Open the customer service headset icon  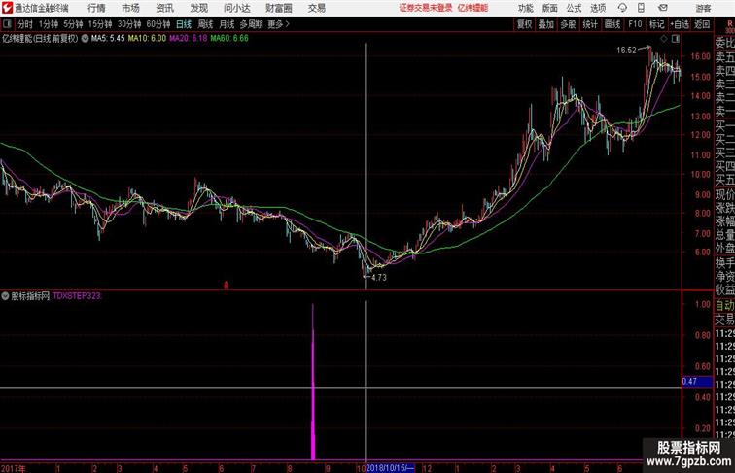click(622, 8)
